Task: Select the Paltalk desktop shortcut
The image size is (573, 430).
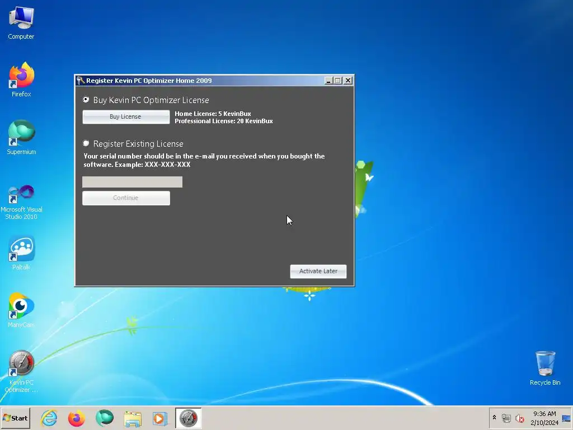Action: (x=21, y=253)
